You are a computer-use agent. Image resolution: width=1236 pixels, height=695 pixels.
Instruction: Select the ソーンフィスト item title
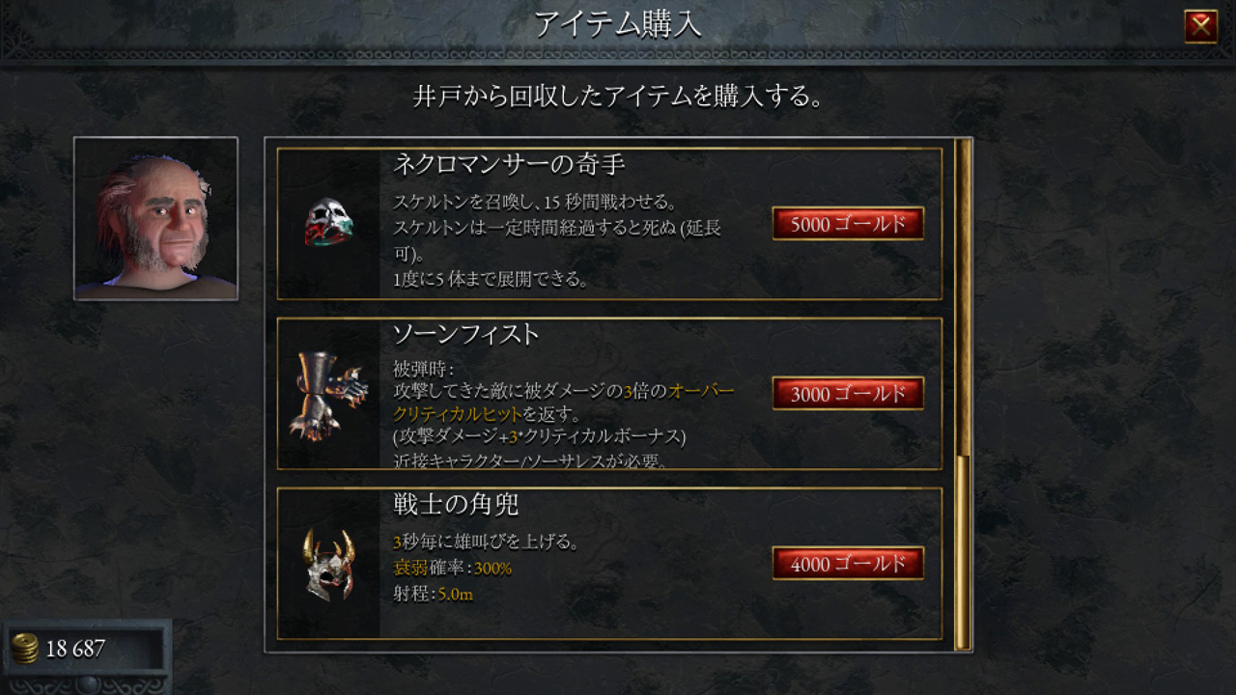click(x=465, y=335)
